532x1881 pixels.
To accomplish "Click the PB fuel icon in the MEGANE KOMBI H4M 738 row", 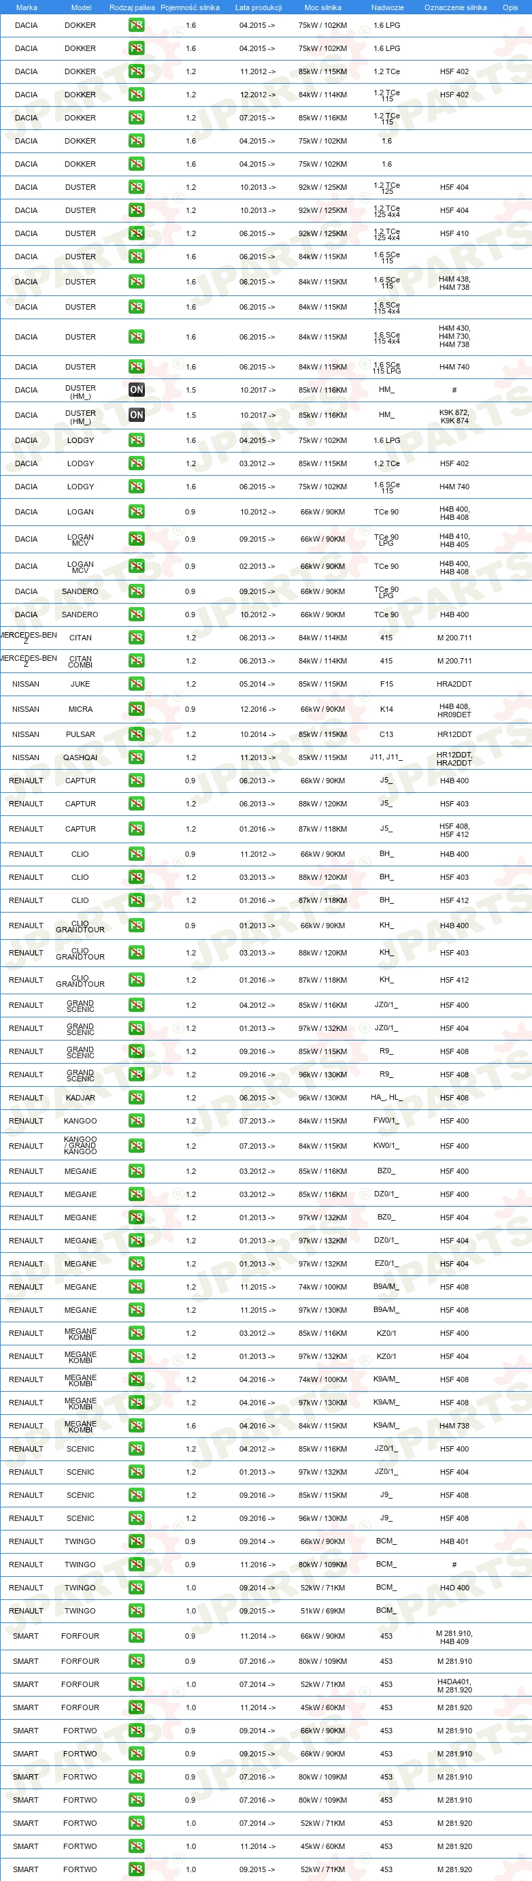I will [137, 1425].
